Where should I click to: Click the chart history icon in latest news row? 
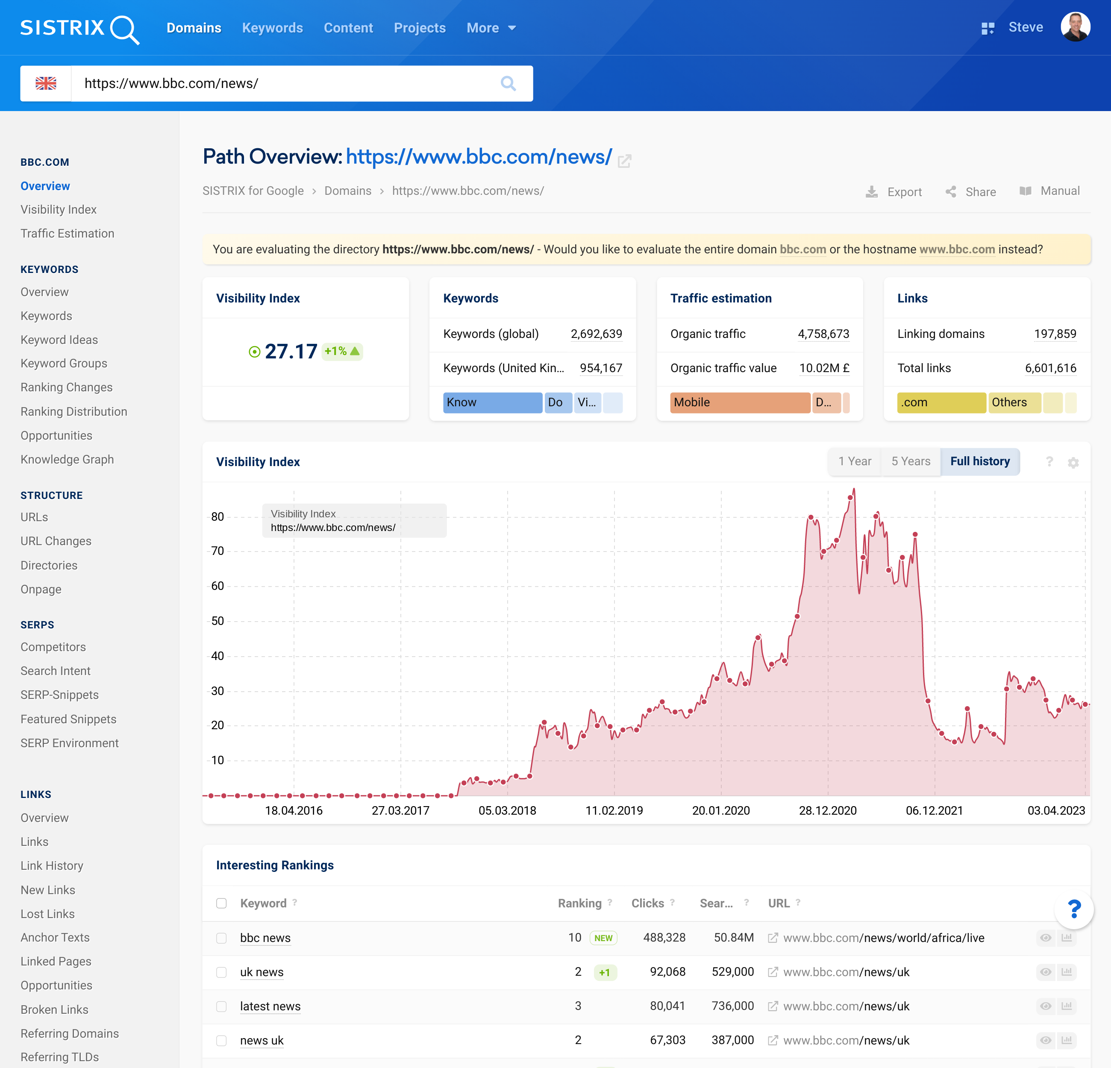coord(1067,1006)
